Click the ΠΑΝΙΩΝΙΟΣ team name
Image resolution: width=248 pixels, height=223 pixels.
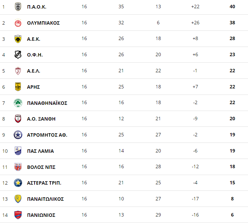click(x=41, y=215)
